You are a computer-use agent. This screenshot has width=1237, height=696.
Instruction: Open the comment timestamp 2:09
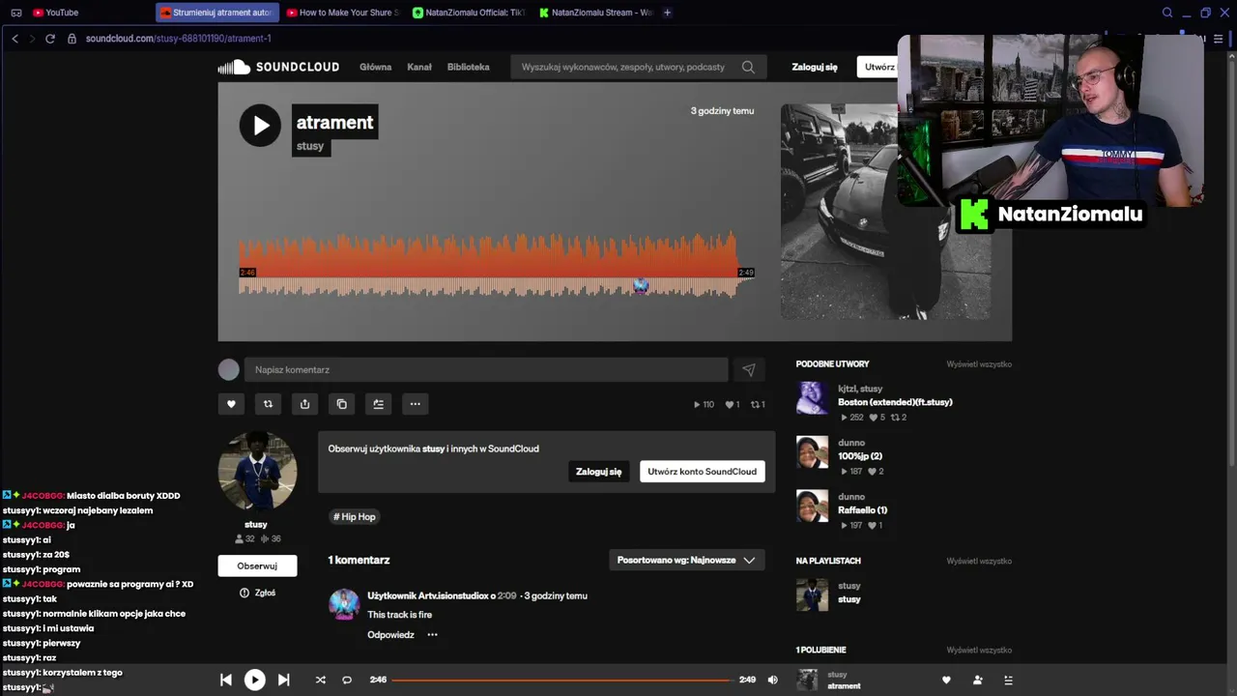(x=506, y=596)
